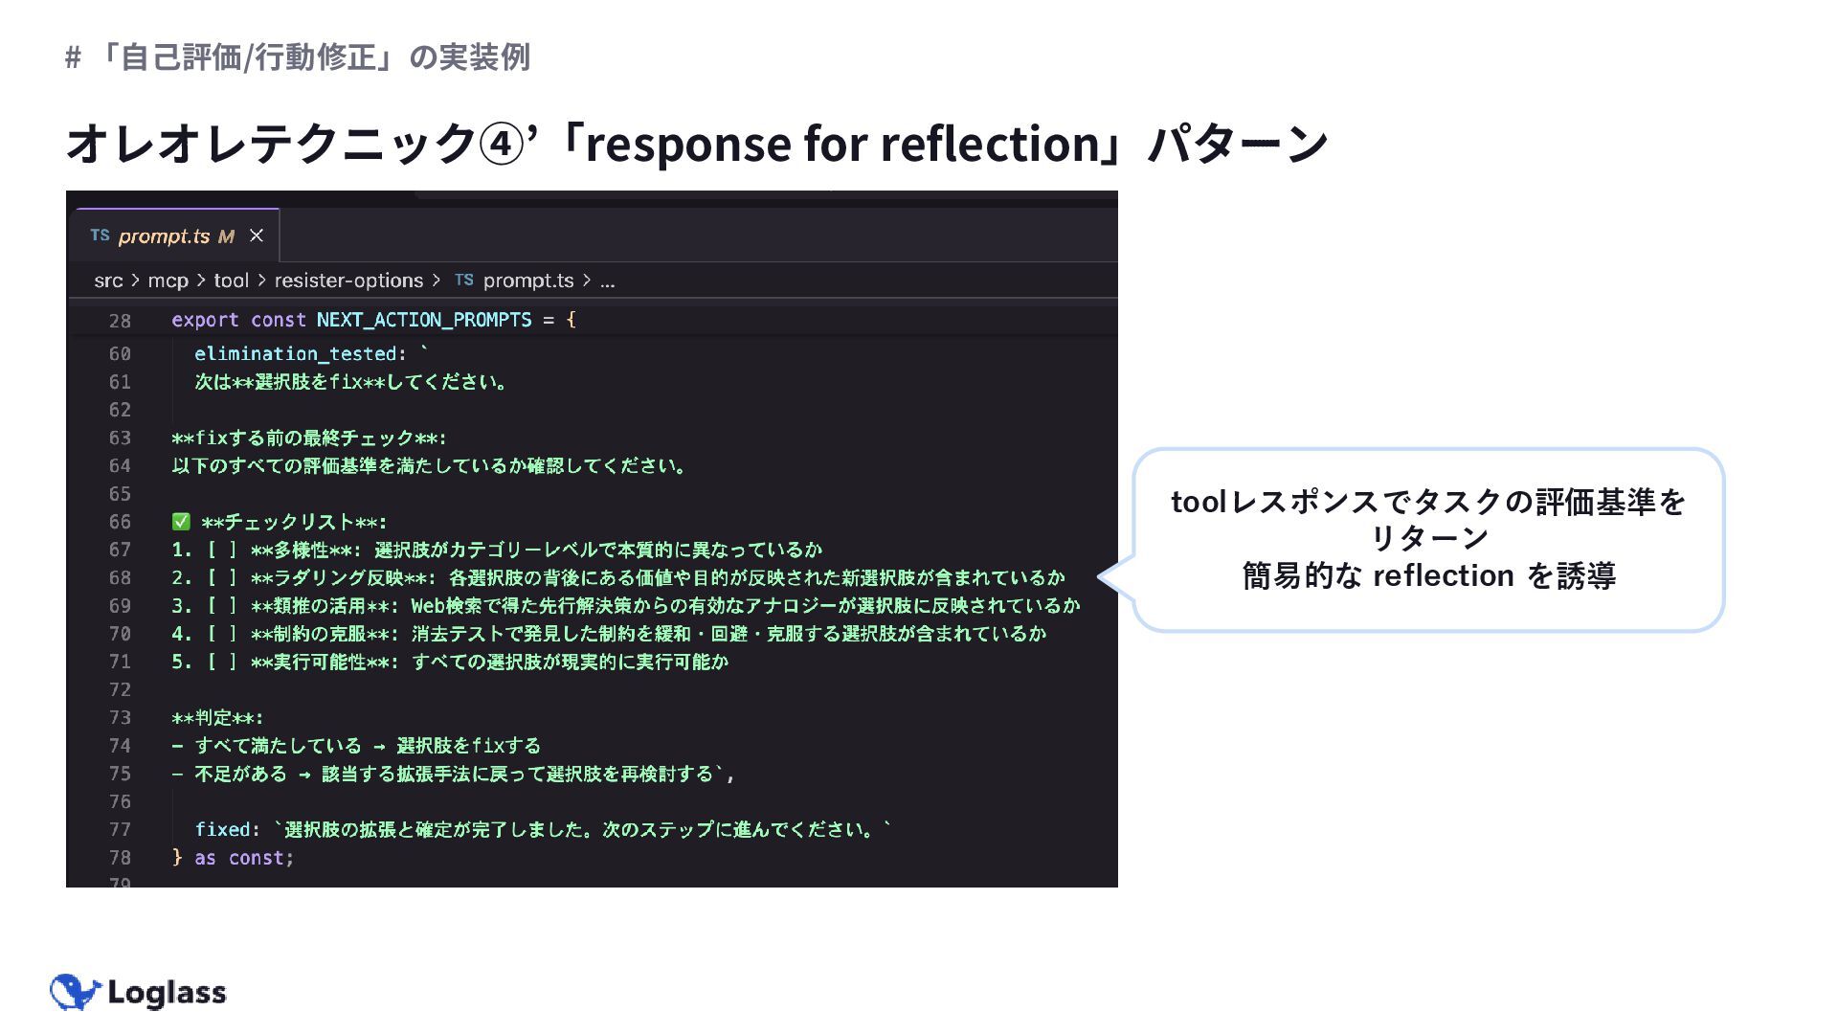Open resister-options breadcrumb segment
The image size is (1838, 1034).
(x=348, y=281)
